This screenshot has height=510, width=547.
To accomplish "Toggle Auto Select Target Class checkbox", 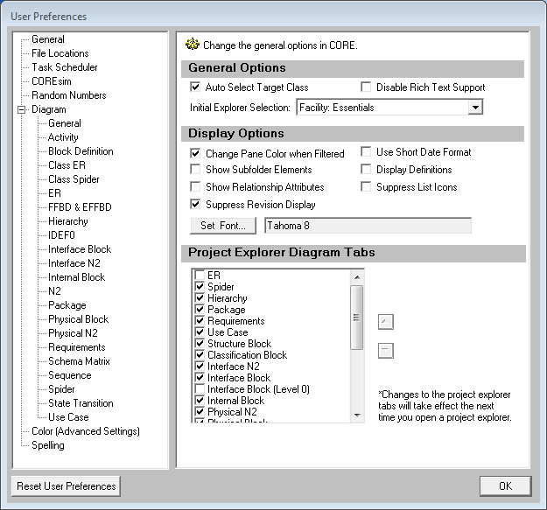I will [x=196, y=87].
